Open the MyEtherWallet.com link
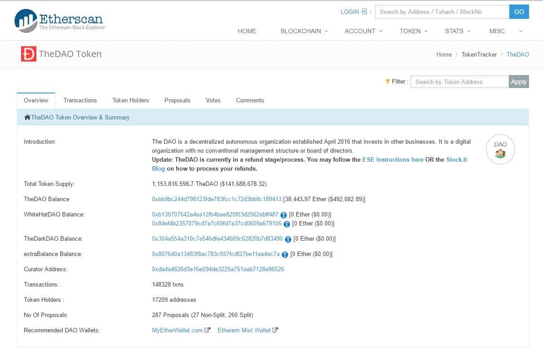This screenshot has height=353, width=543. pyautogui.click(x=178, y=330)
